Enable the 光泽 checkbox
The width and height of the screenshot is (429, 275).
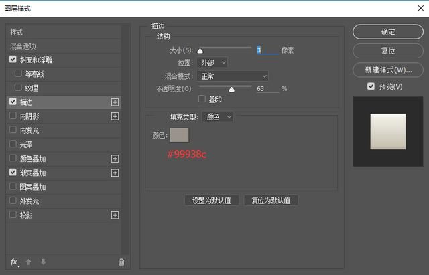point(13,144)
